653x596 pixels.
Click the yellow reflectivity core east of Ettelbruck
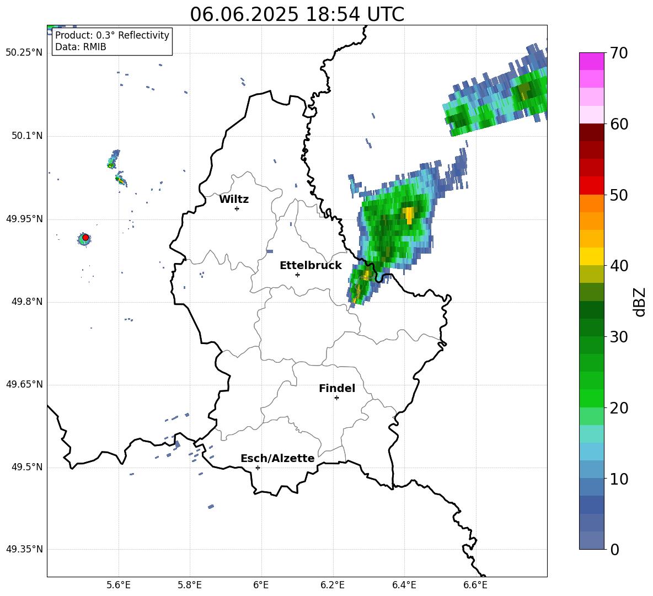pyautogui.click(x=409, y=215)
